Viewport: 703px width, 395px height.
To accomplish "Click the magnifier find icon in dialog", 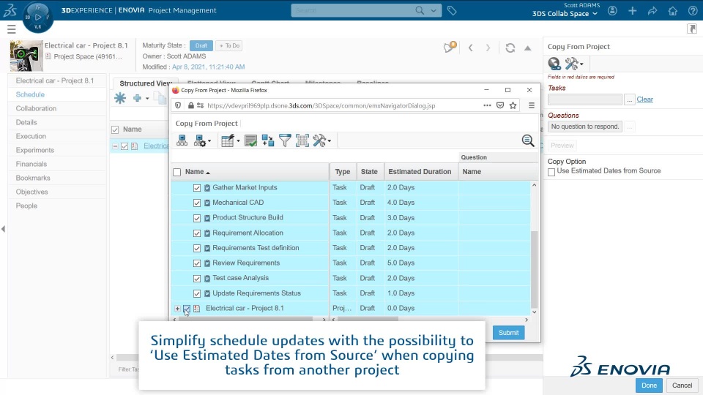I will [x=528, y=140].
